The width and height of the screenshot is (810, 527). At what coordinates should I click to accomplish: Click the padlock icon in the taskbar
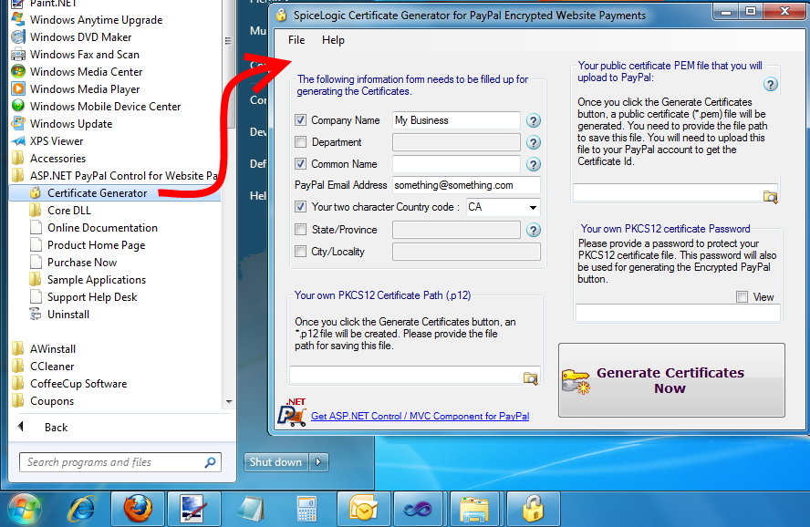click(x=533, y=509)
